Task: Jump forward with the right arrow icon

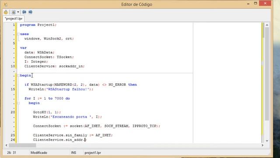Action: [x=30, y=12]
